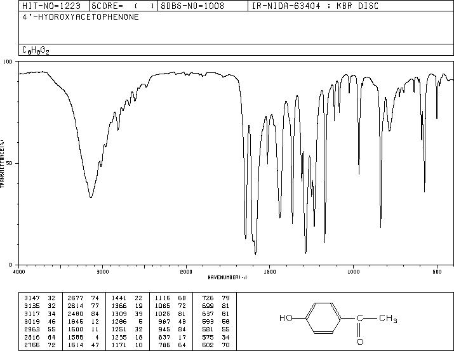Select the 4'-HYDROXYACETOPHENONE compound name
This screenshot has width=454, height=351.
point(81,17)
